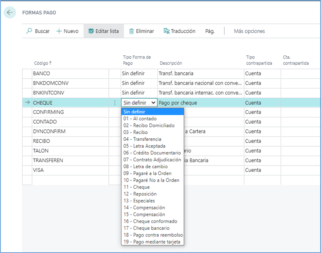Click the BANCO code cell
Viewport: 321px width, 253px height.
(41, 73)
